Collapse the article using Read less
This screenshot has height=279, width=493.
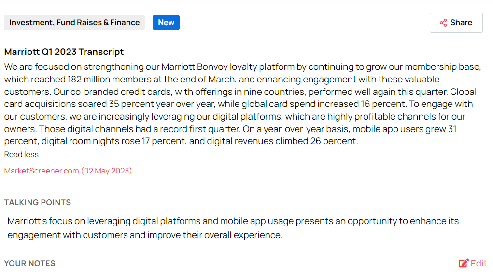21,154
